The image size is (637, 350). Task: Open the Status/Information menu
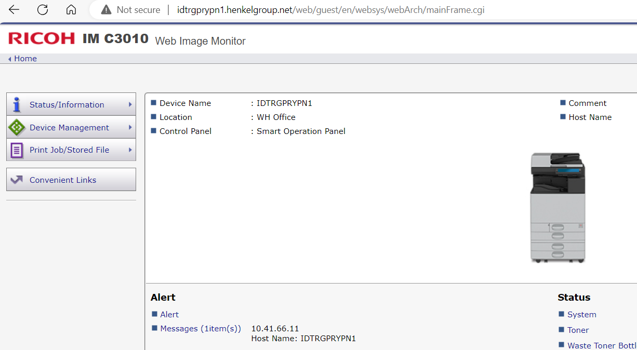coord(71,104)
